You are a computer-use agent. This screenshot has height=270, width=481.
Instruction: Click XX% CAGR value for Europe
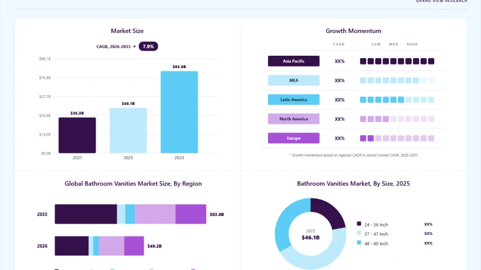tap(340, 139)
